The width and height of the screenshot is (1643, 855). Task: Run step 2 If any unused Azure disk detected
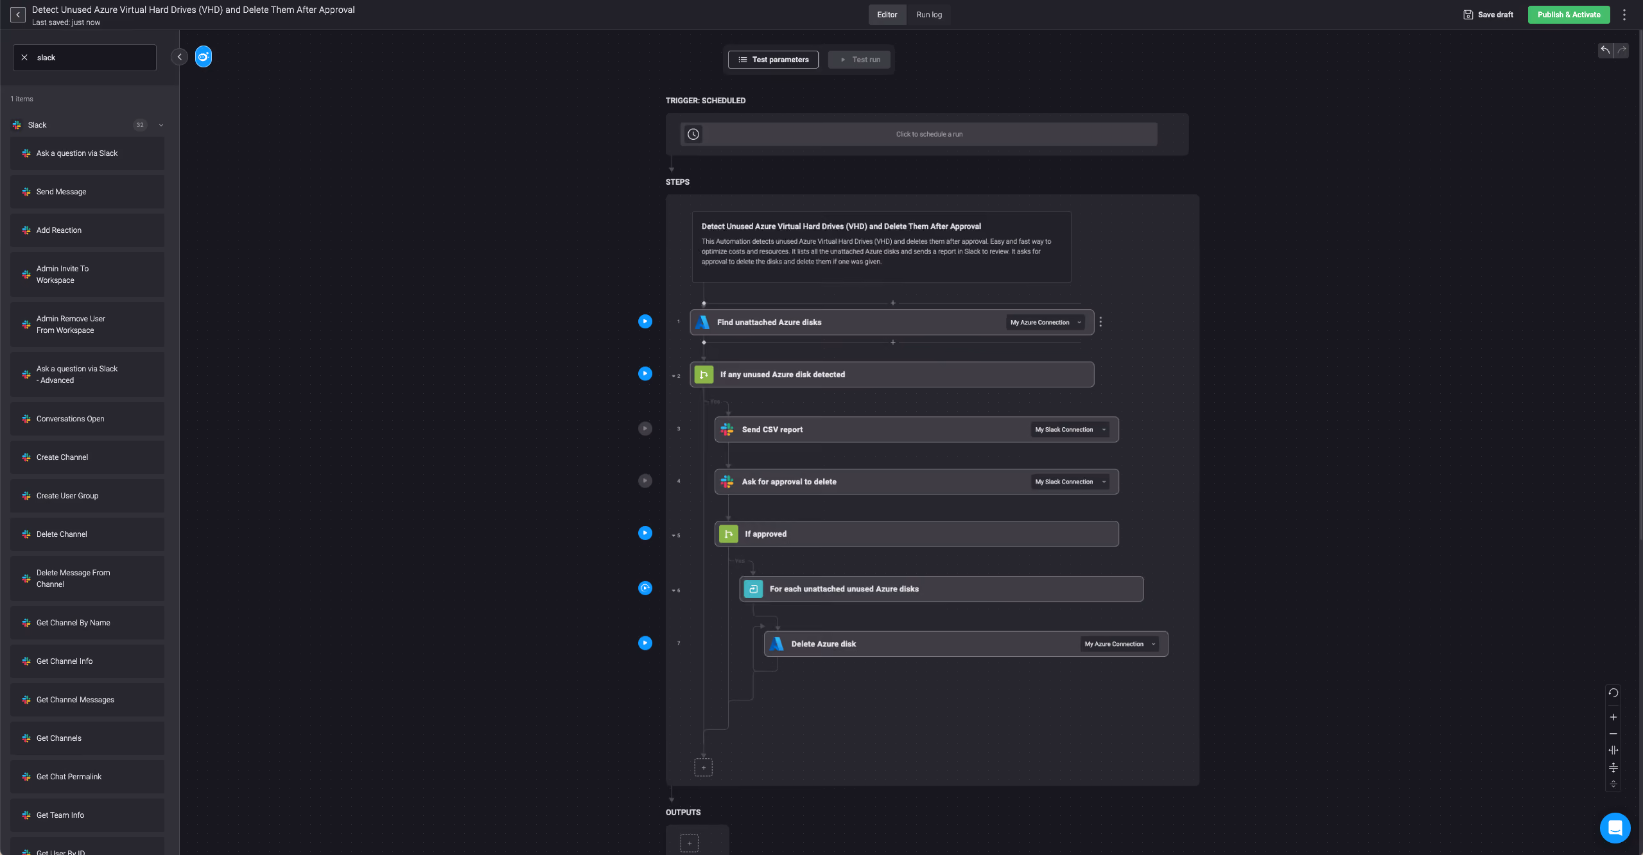(x=645, y=373)
